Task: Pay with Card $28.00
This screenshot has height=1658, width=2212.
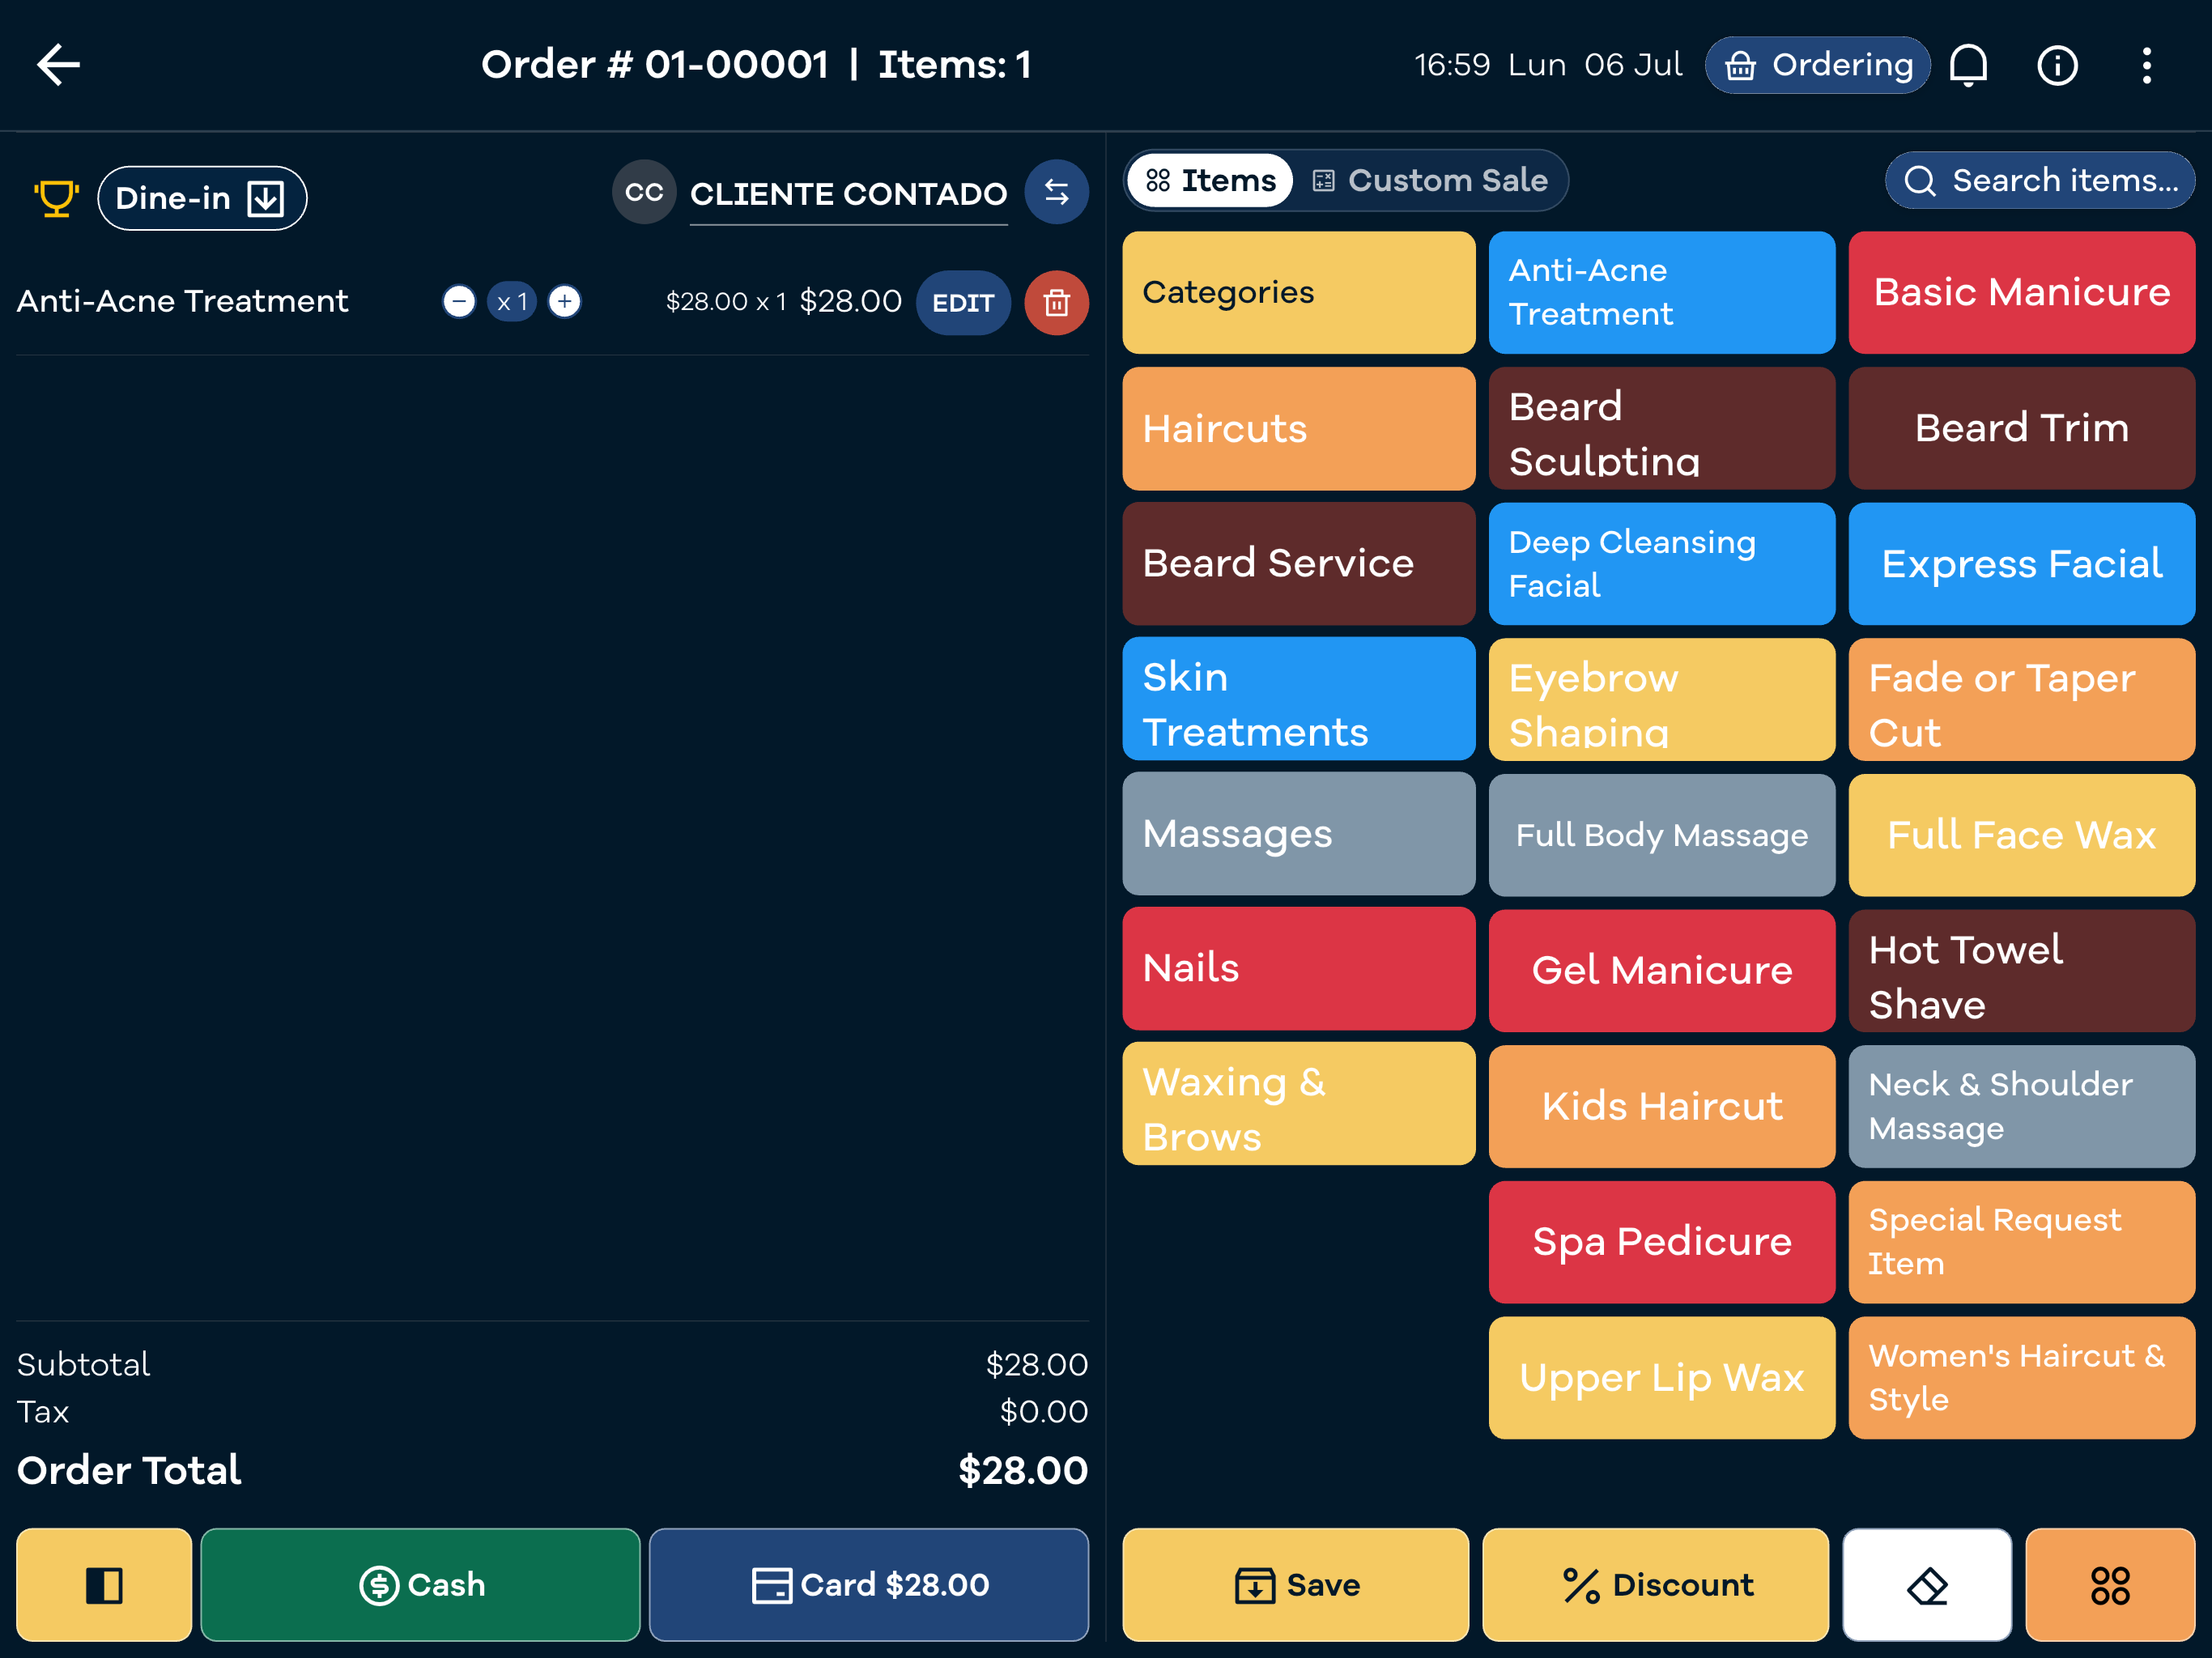Action: (868, 1584)
